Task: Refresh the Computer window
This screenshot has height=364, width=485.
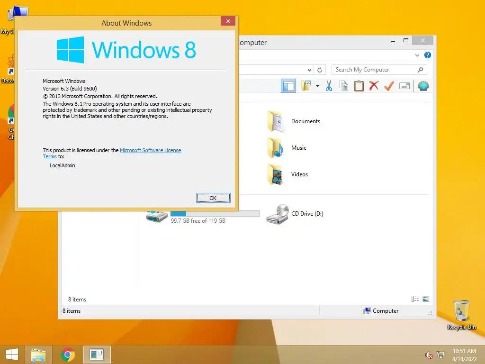Action: (x=320, y=70)
